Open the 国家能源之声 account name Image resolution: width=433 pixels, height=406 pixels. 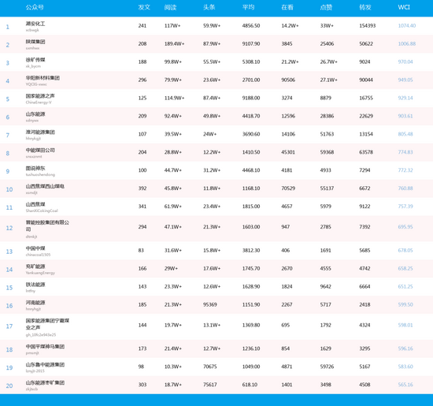(x=40, y=96)
